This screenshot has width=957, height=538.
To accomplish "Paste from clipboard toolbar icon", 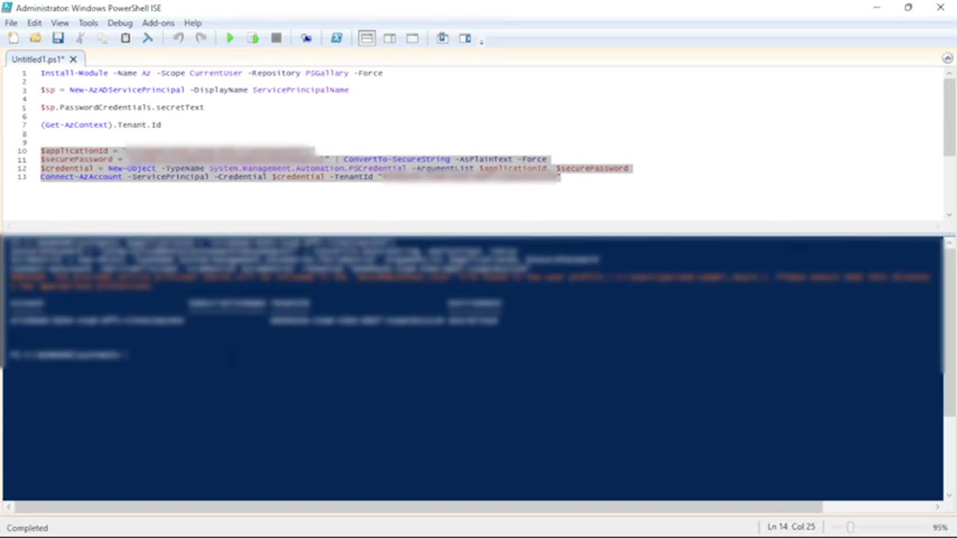I will (x=126, y=38).
